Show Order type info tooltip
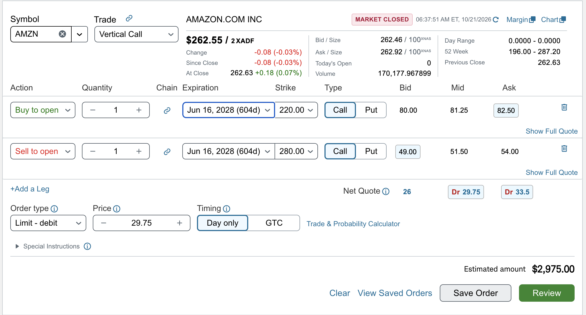This screenshot has height=315, width=586. (x=54, y=209)
